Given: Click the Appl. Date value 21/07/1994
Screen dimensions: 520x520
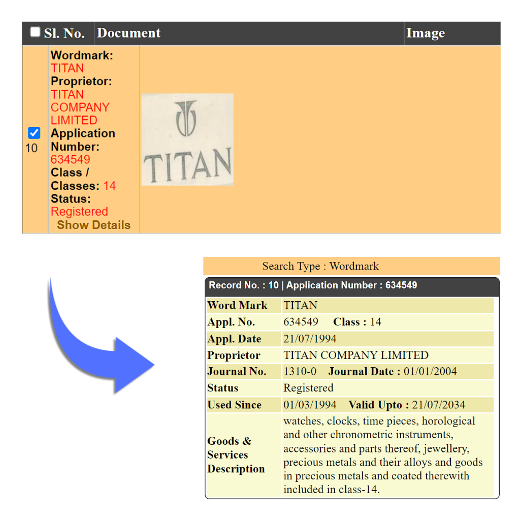Looking at the screenshot, I should (310, 339).
